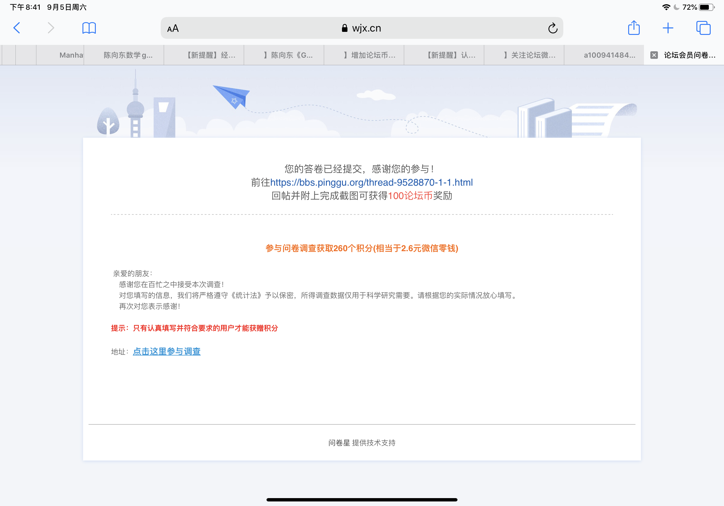724x506 pixels.
Task: Add a new tab with plus icon
Action: tap(668, 28)
